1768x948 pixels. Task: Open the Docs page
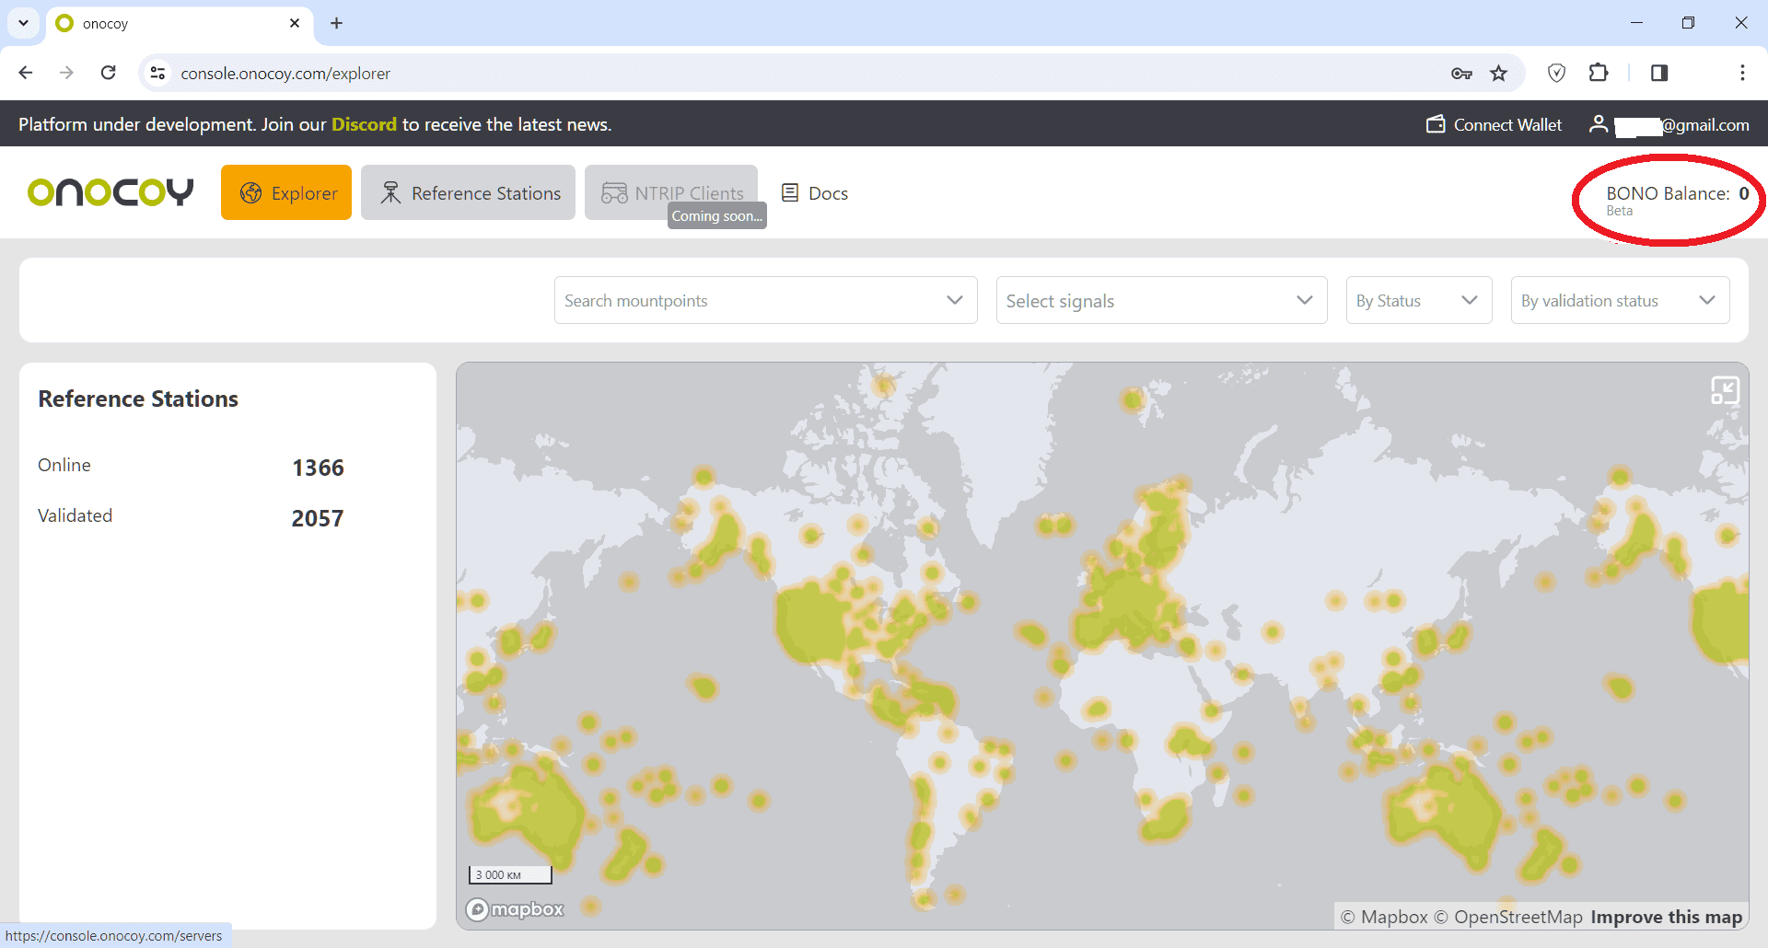815,193
